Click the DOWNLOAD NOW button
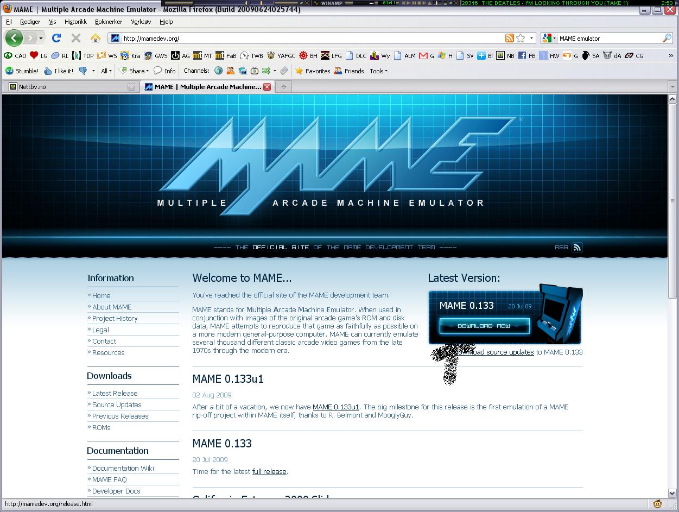 (x=484, y=326)
